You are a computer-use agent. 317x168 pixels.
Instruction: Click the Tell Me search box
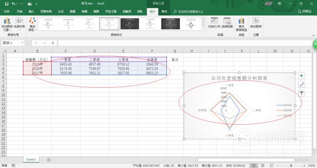point(188,12)
